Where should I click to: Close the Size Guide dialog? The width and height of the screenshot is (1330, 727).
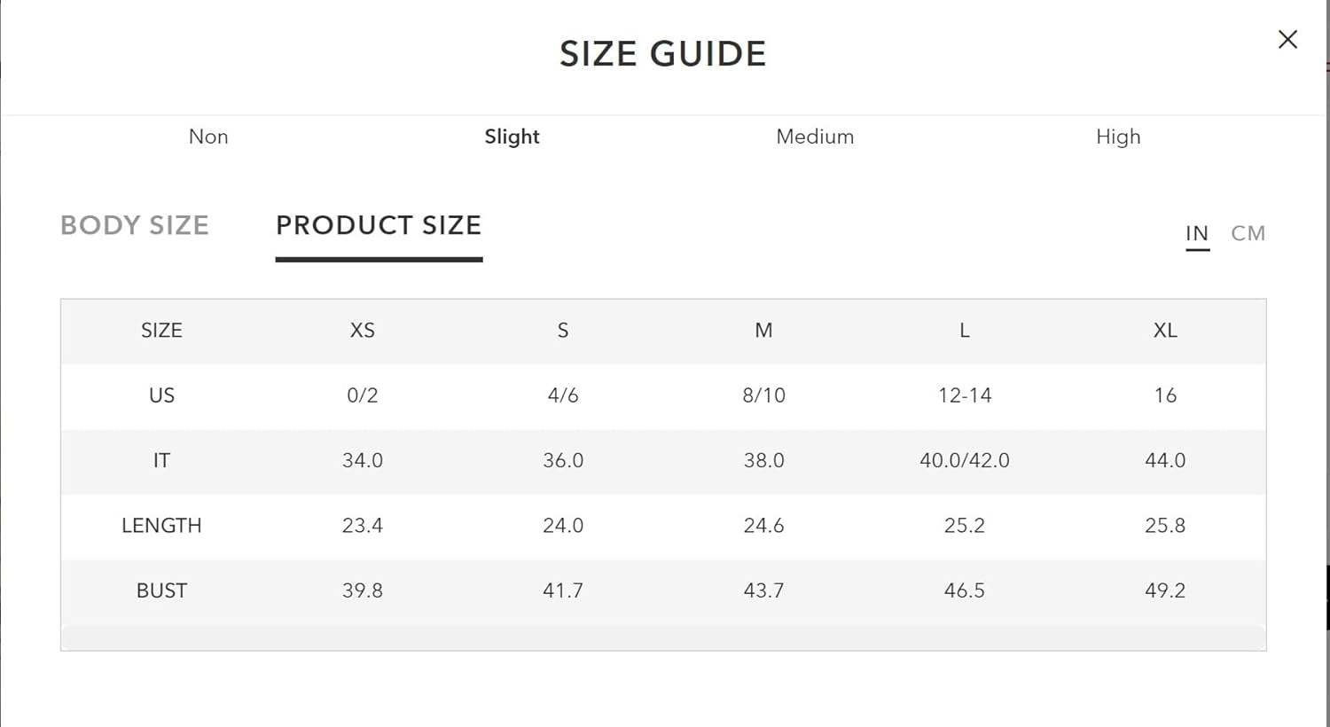1287,39
